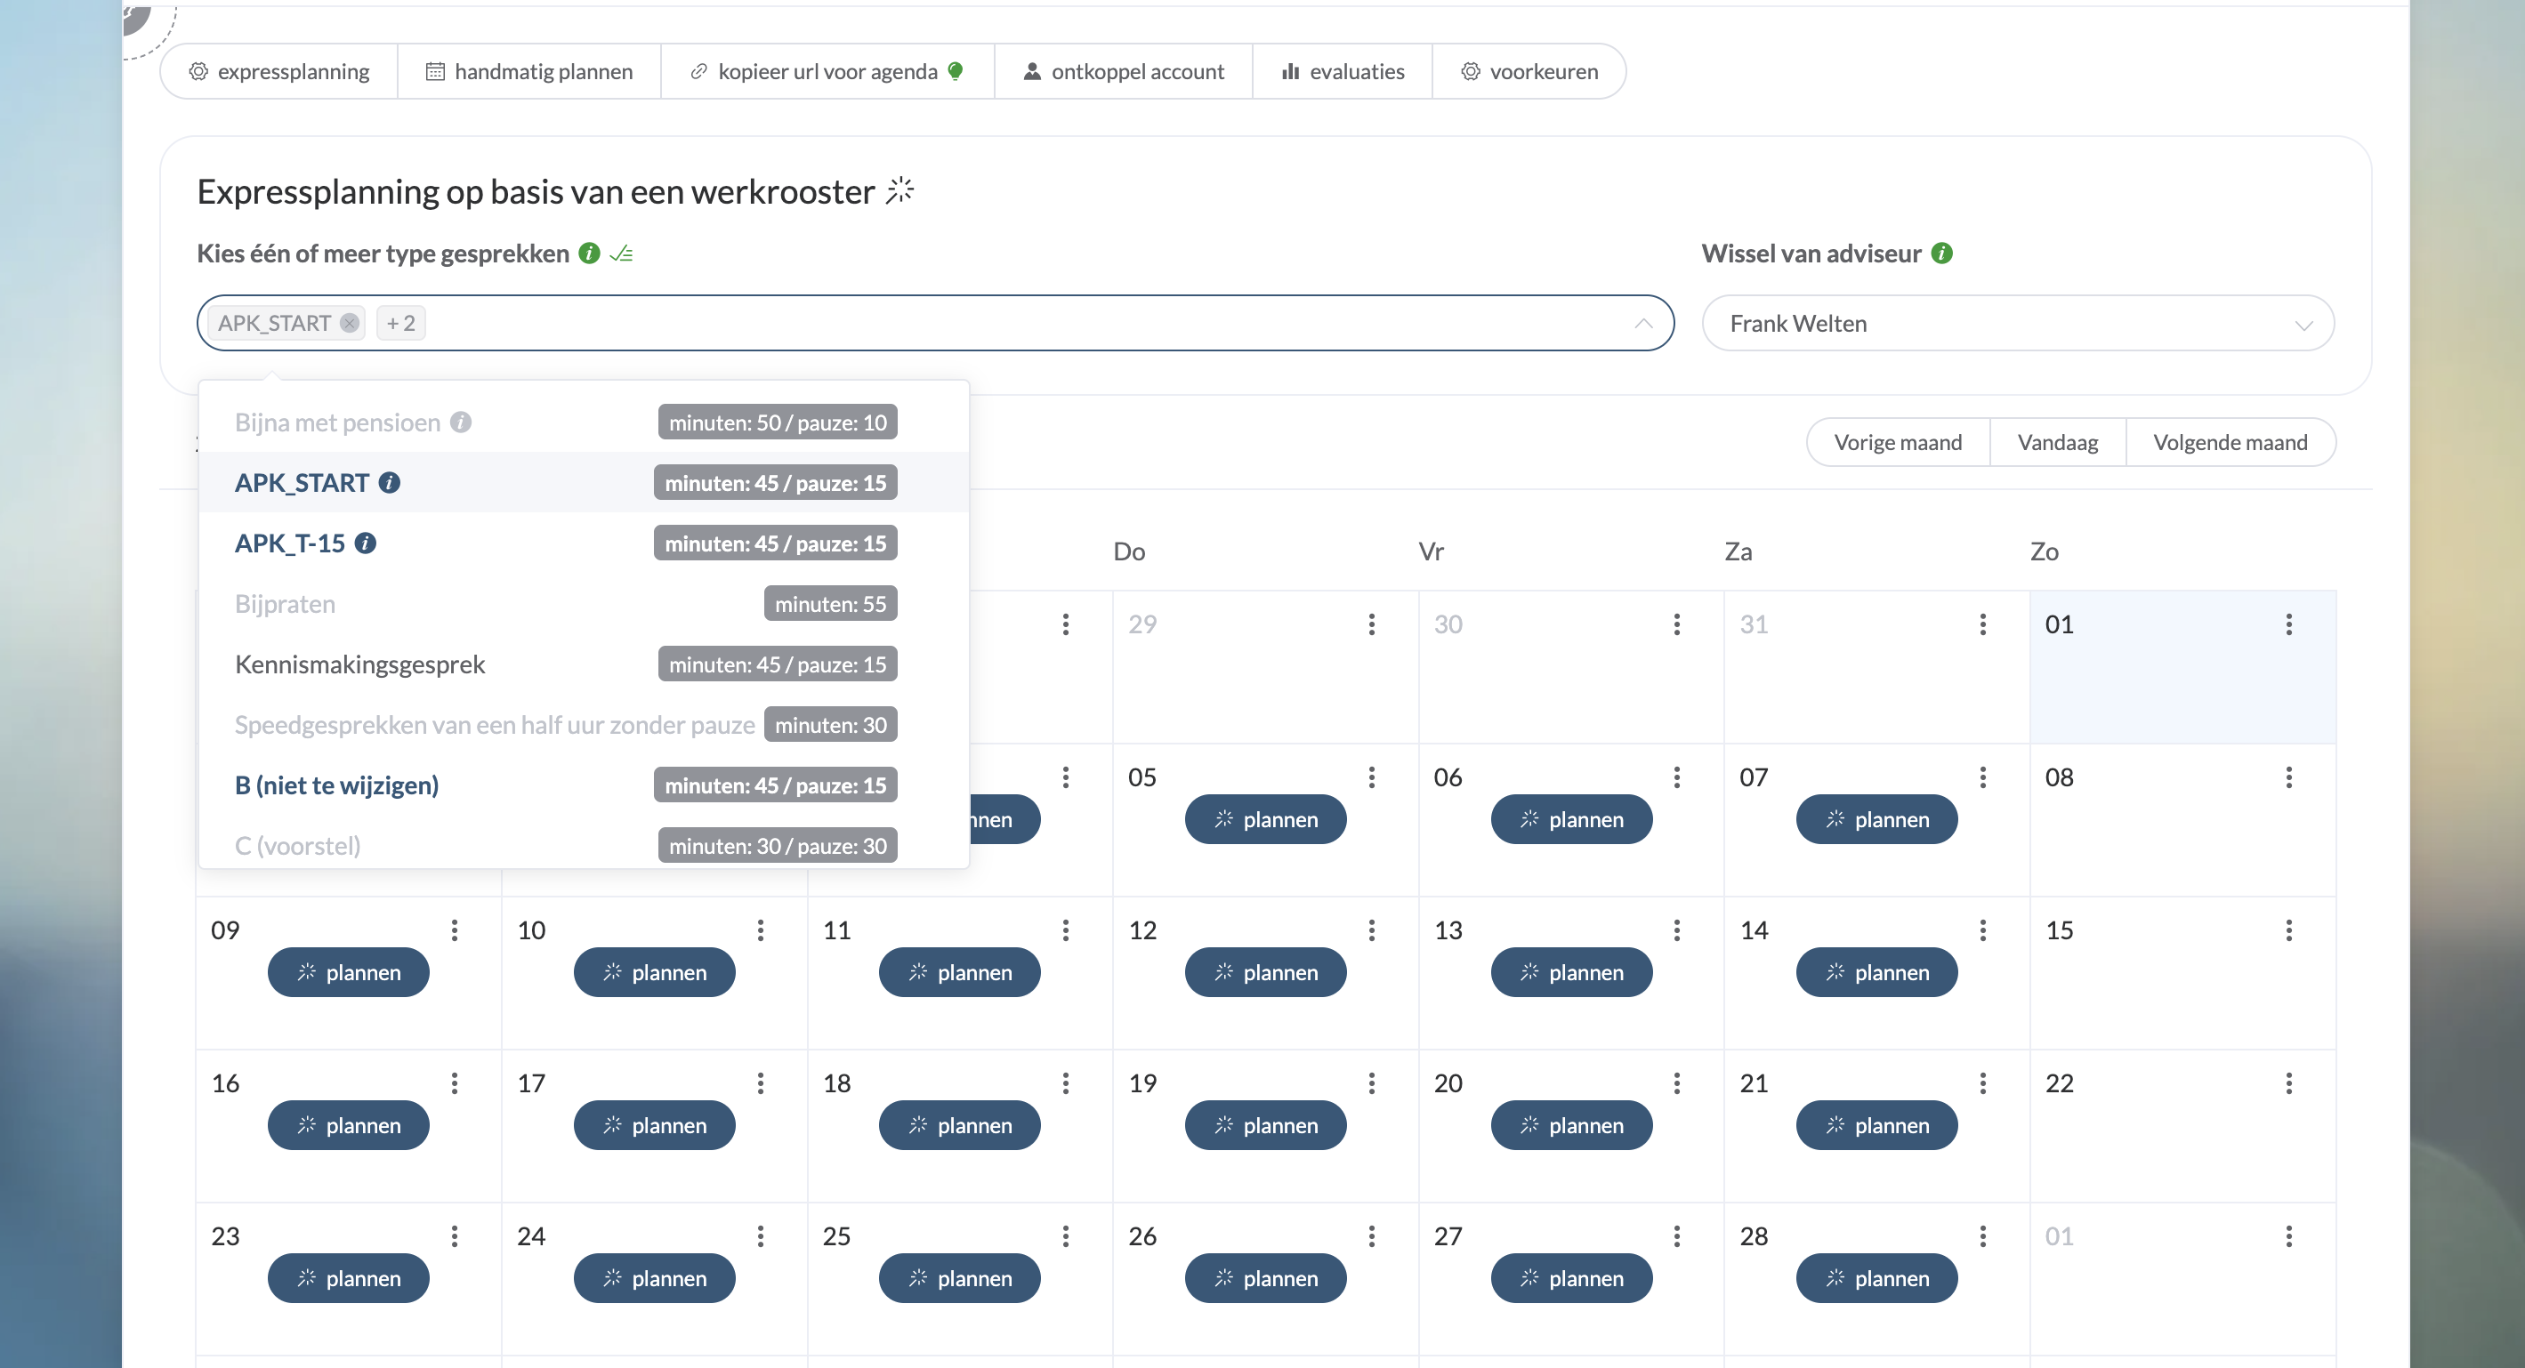
Task: Click the select-all checklist icon beside gesprekken heading
Action: coord(621,254)
